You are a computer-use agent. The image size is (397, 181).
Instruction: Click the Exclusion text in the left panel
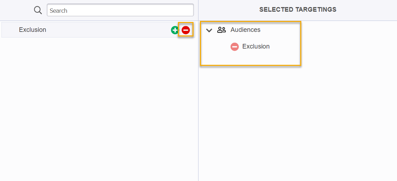33,30
